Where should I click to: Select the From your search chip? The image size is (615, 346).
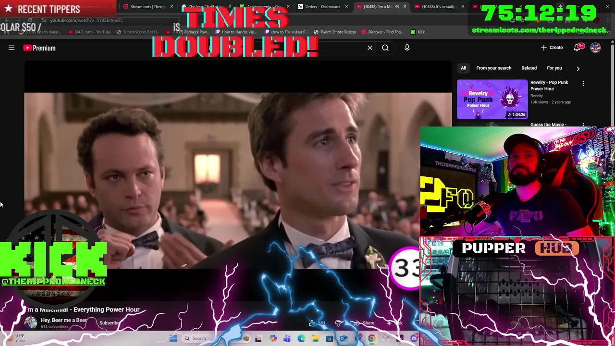pos(493,68)
